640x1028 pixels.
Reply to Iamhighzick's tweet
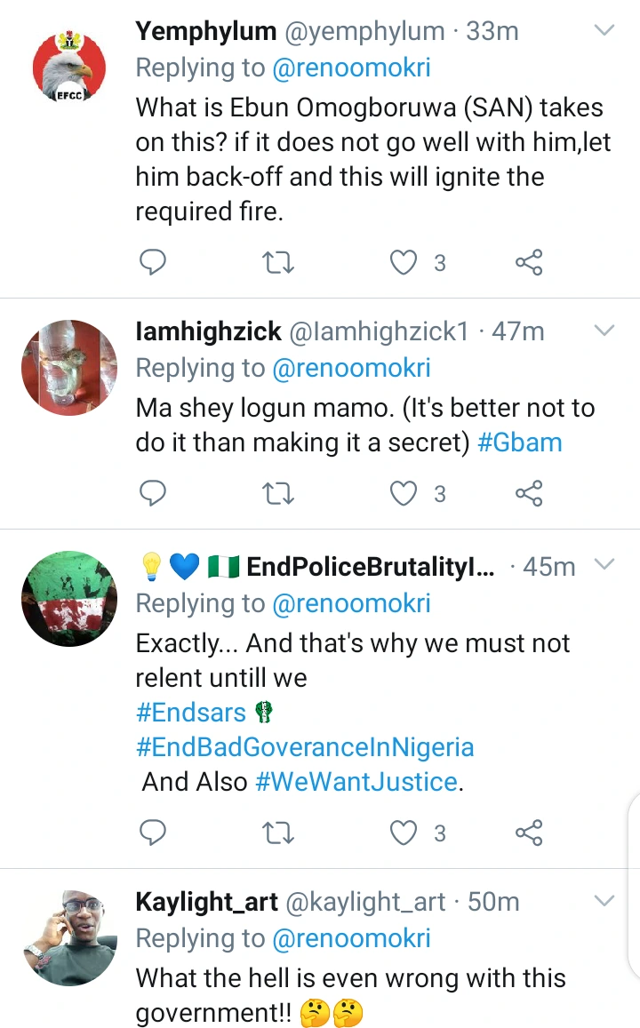(154, 493)
